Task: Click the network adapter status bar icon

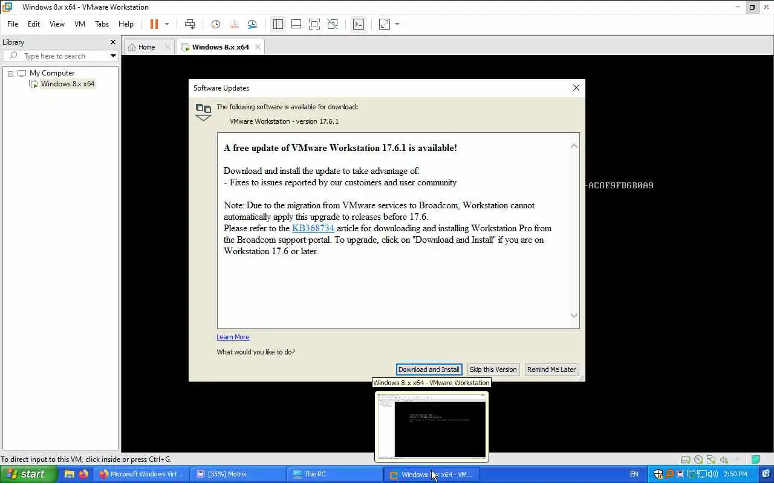Action: pos(712,459)
